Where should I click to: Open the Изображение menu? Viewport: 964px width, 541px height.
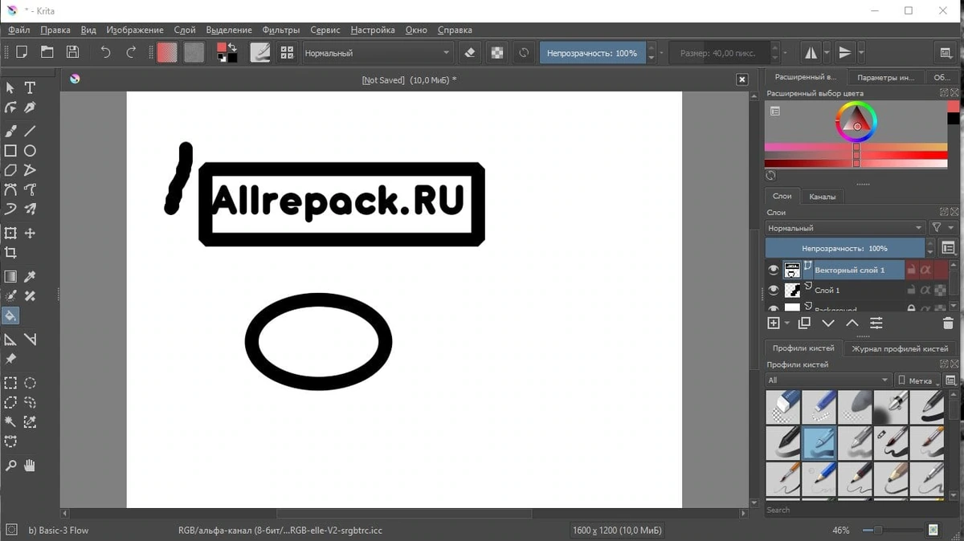coord(134,30)
